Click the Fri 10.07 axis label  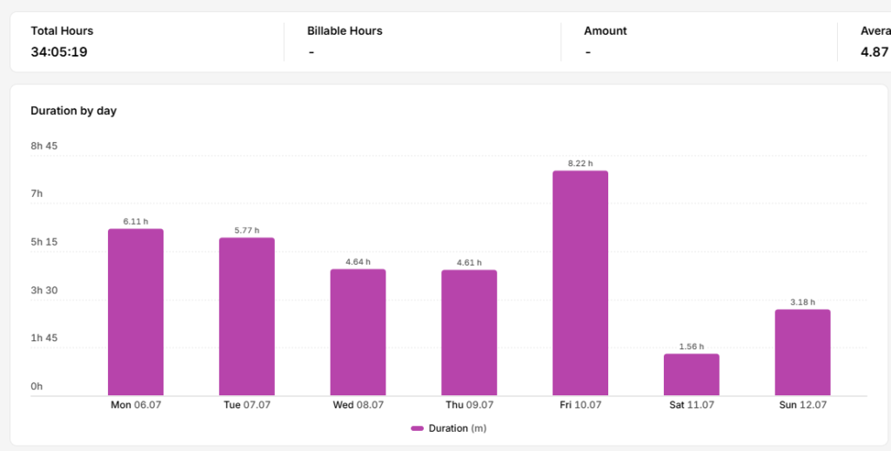point(580,405)
